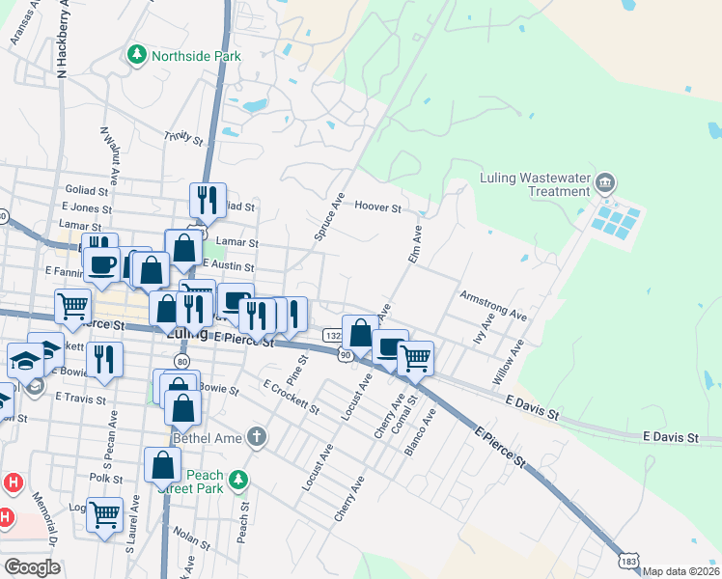
Task: Open Luling Wastewater Treatment landmark icon
Action: pos(605,183)
